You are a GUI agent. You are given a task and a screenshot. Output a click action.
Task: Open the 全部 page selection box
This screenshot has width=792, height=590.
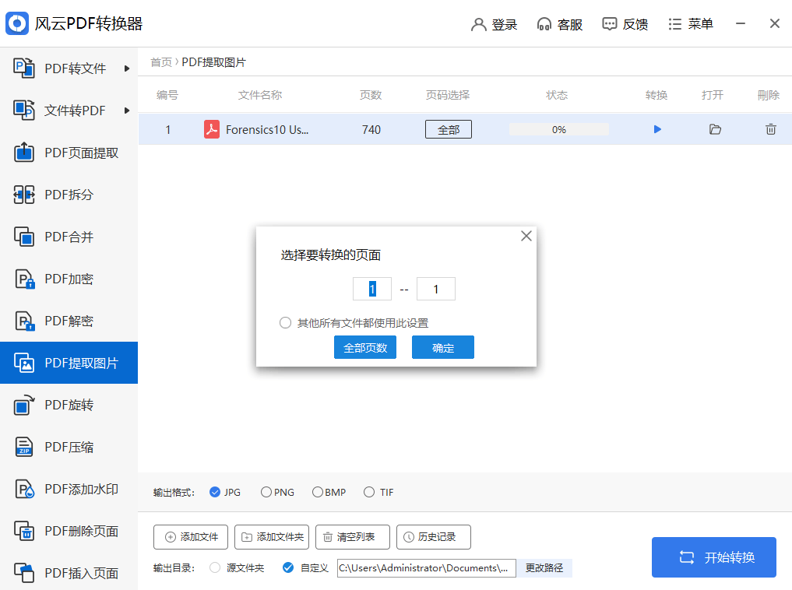(x=449, y=129)
